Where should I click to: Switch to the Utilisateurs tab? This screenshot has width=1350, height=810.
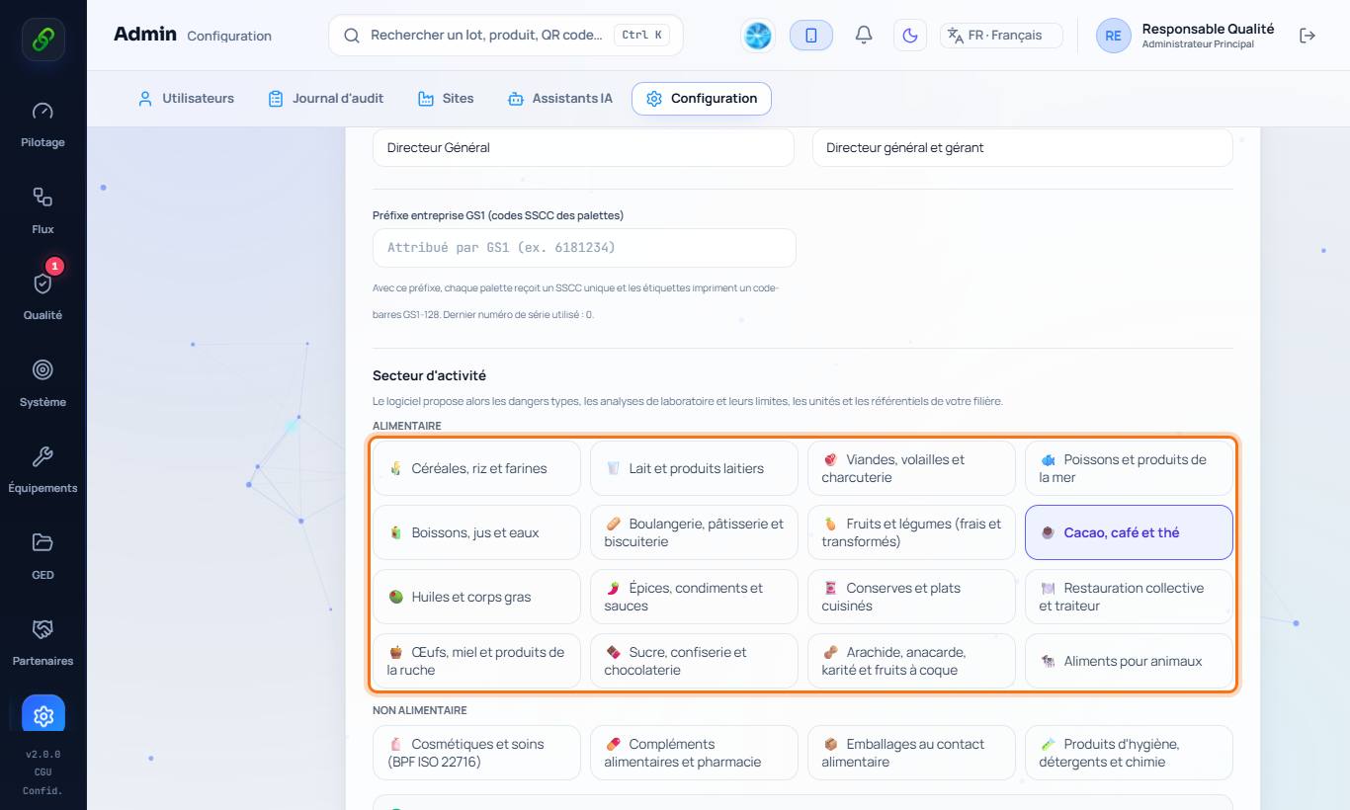(x=186, y=99)
